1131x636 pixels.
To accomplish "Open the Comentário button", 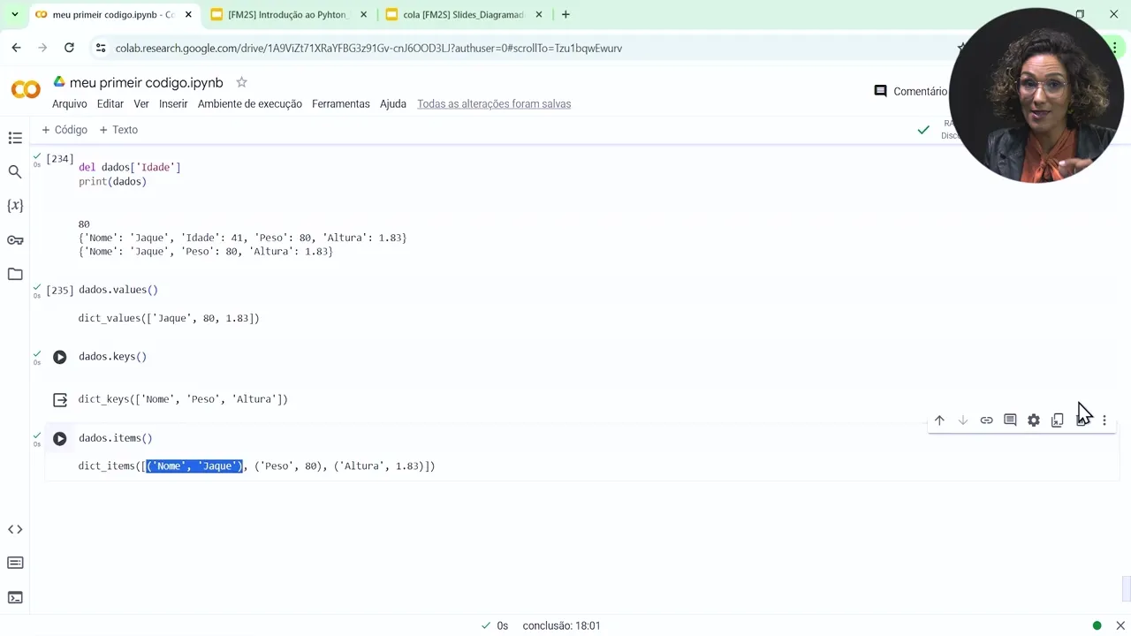I will coord(910,91).
